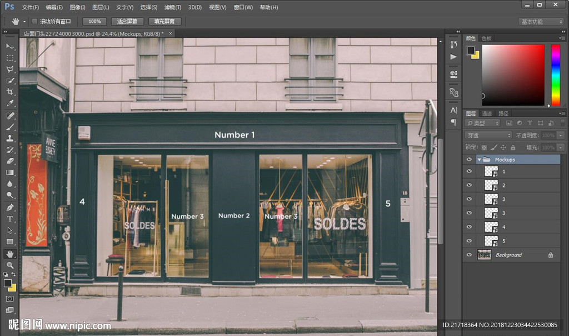The image size is (569, 336).
Task: Open the History panel icon
Action: pyautogui.click(x=453, y=45)
